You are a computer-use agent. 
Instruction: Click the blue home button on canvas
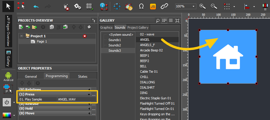pos(228,57)
